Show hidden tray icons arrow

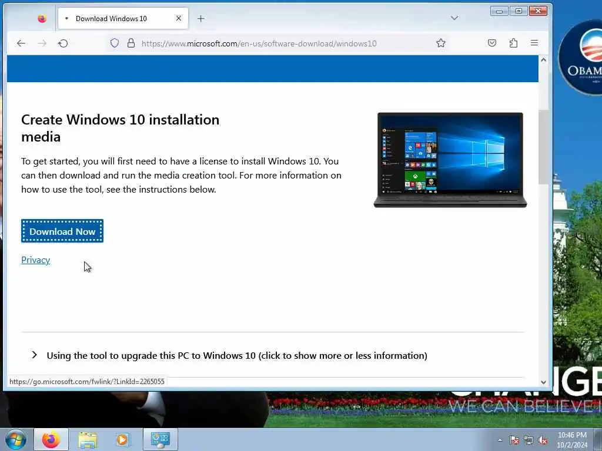[500, 440]
